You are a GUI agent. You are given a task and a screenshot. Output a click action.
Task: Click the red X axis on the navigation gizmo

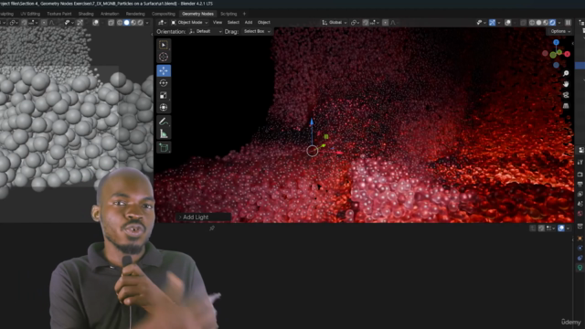coord(567,54)
